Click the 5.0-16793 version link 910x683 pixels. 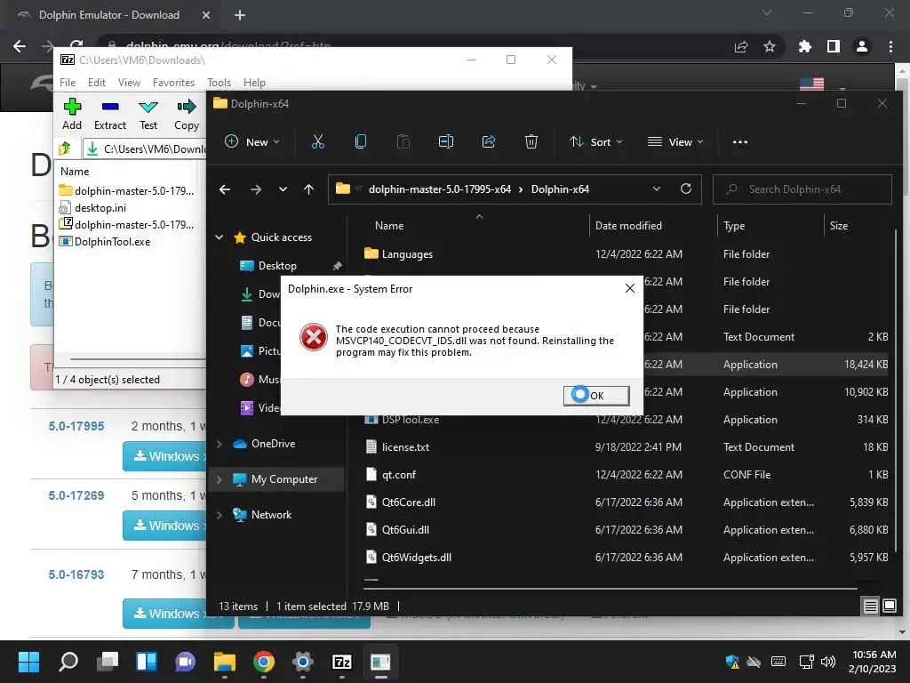[x=76, y=575]
